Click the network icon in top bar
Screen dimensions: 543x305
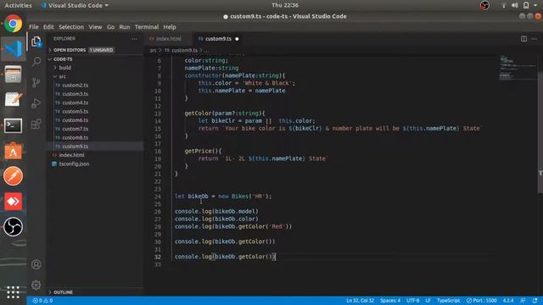pos(503,5)
